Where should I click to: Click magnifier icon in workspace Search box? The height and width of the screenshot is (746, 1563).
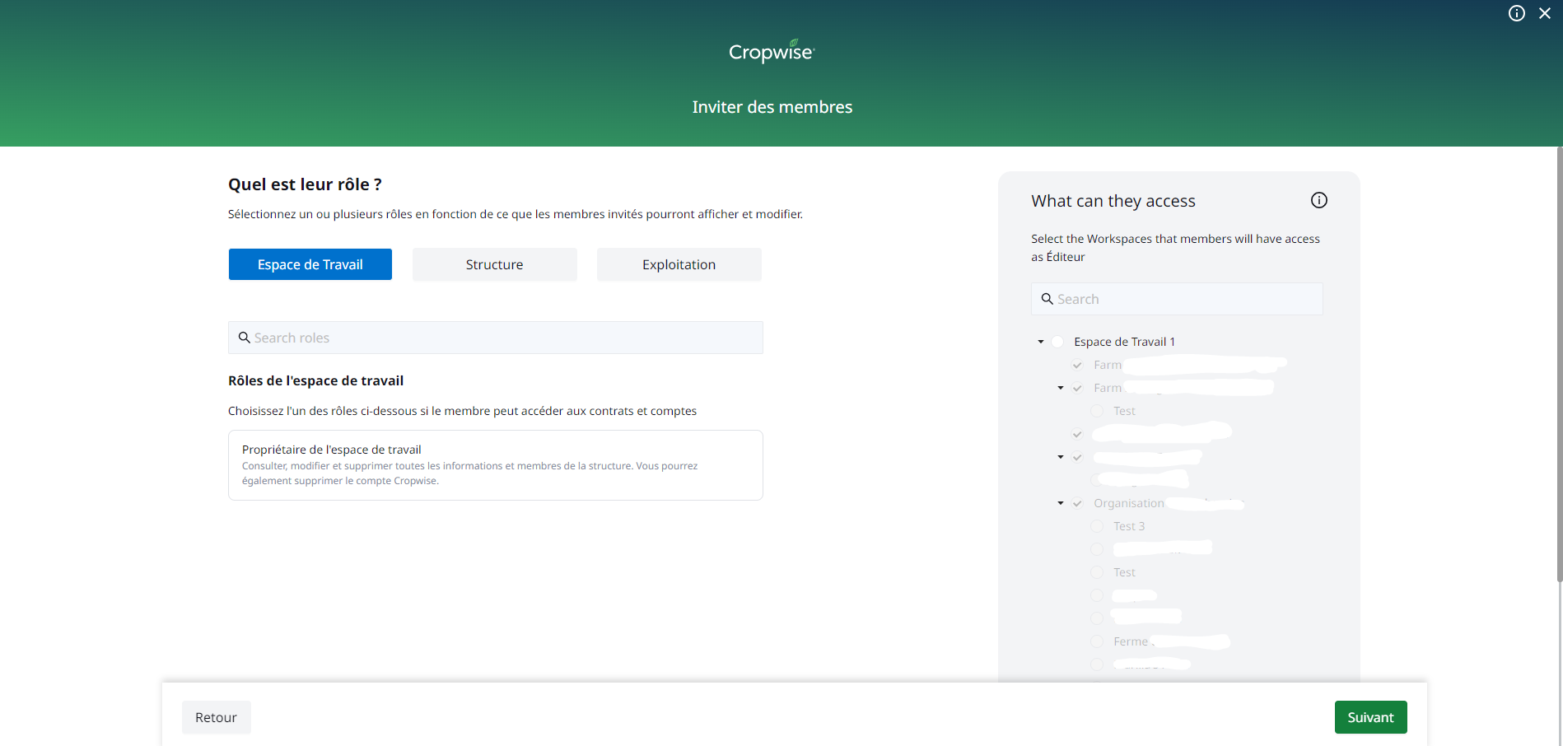coord(1047,299)
